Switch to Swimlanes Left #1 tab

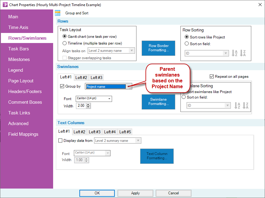[66, 77]
